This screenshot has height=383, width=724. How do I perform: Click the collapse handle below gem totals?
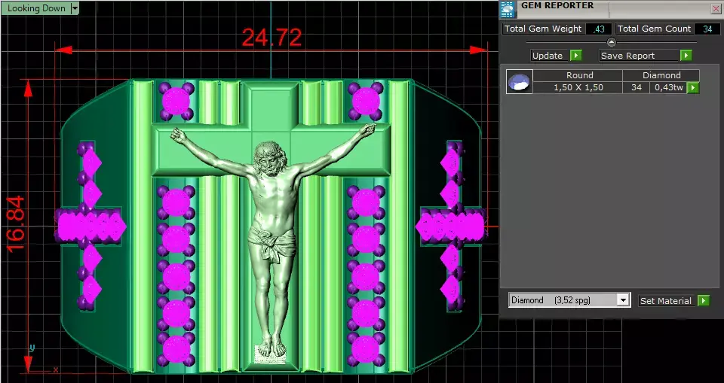612,42
